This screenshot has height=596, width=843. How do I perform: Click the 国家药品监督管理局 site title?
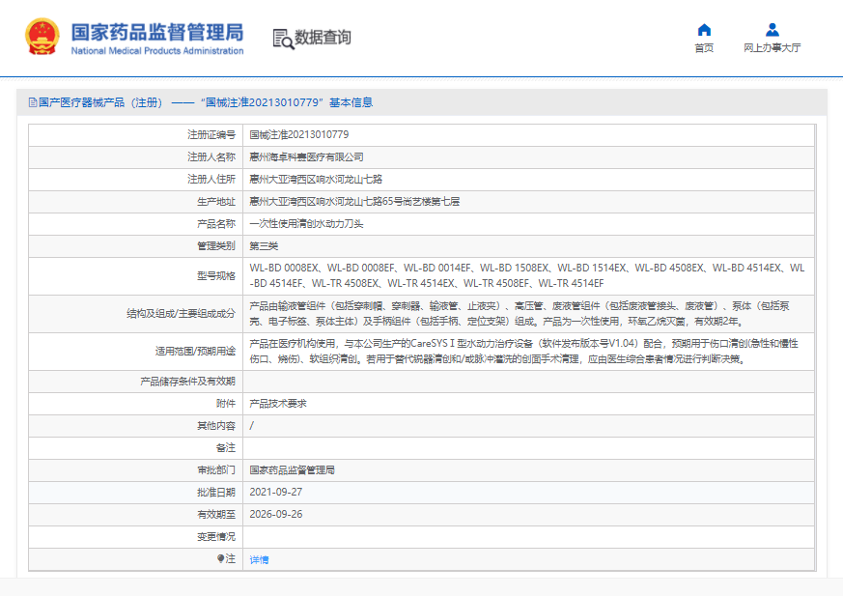tap(157, 32)
